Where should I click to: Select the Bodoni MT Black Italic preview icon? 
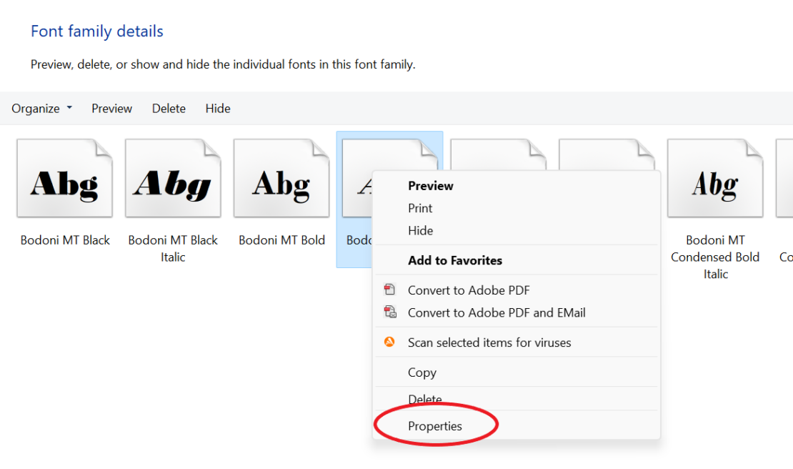click(x=173, y=177)
